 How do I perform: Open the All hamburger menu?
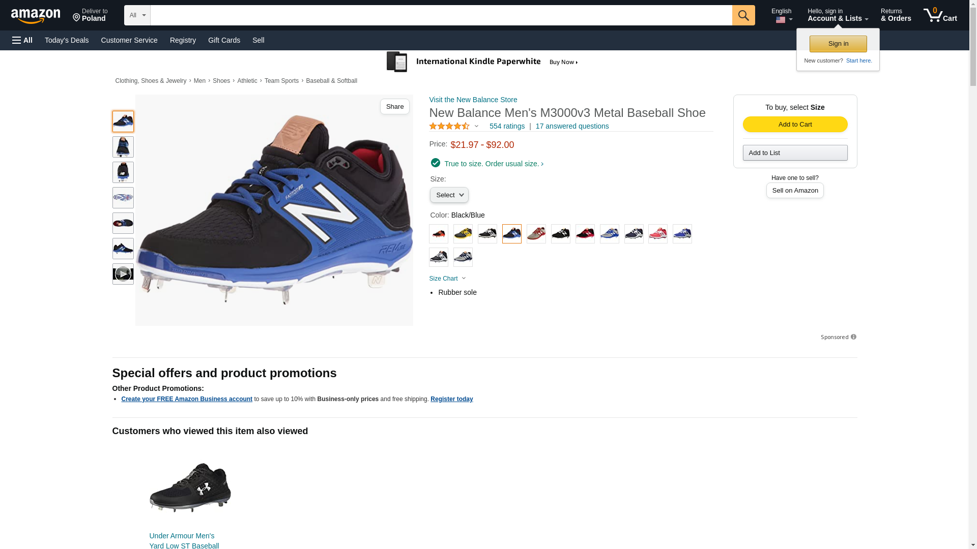22,40
